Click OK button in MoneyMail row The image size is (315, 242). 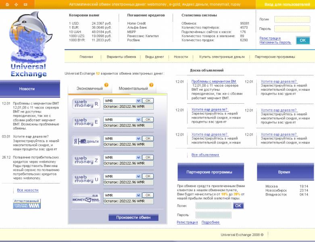(x=148, y=195)
